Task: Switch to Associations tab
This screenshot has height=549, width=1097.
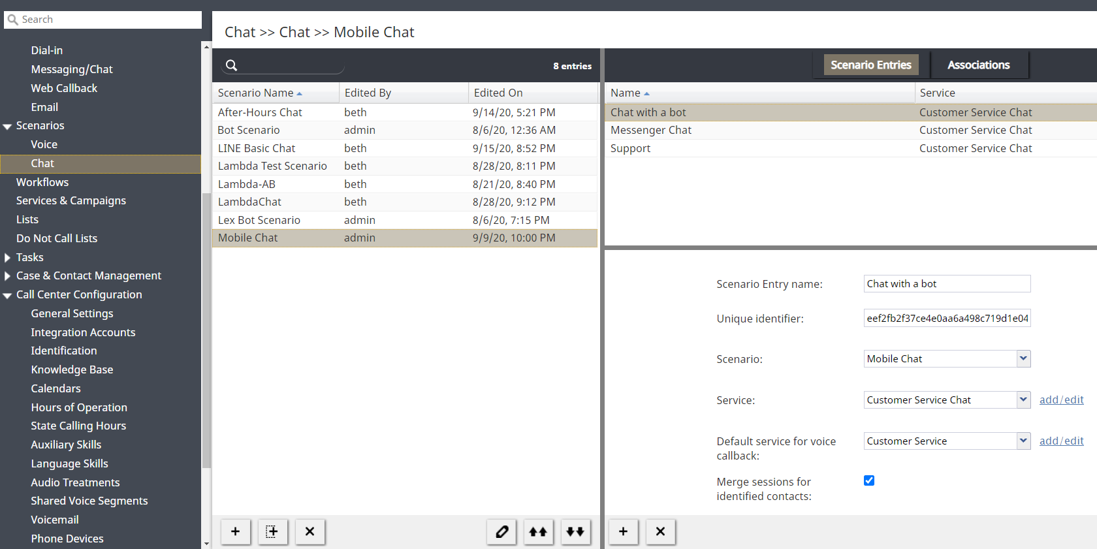Action: [x=978, y=65]
